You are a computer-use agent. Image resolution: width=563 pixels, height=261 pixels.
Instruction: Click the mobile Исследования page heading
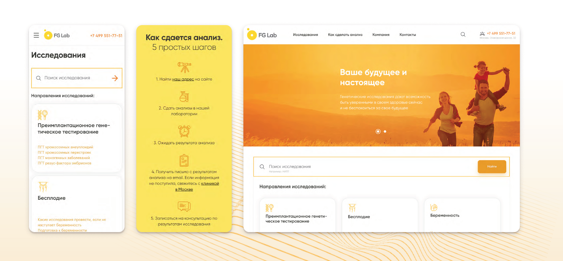(x=58, y=55)
